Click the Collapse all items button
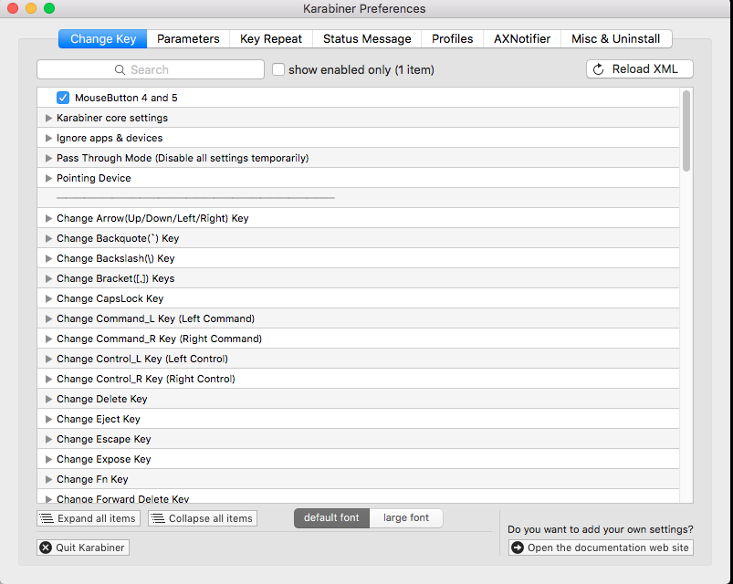This screenshot has height=584, width=733. click(203, 518)
